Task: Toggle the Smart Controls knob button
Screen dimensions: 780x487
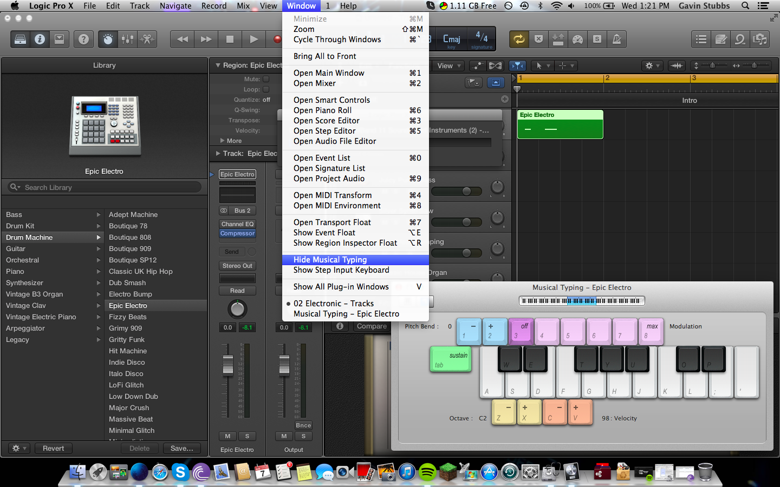Action: (x=108, y=39)
